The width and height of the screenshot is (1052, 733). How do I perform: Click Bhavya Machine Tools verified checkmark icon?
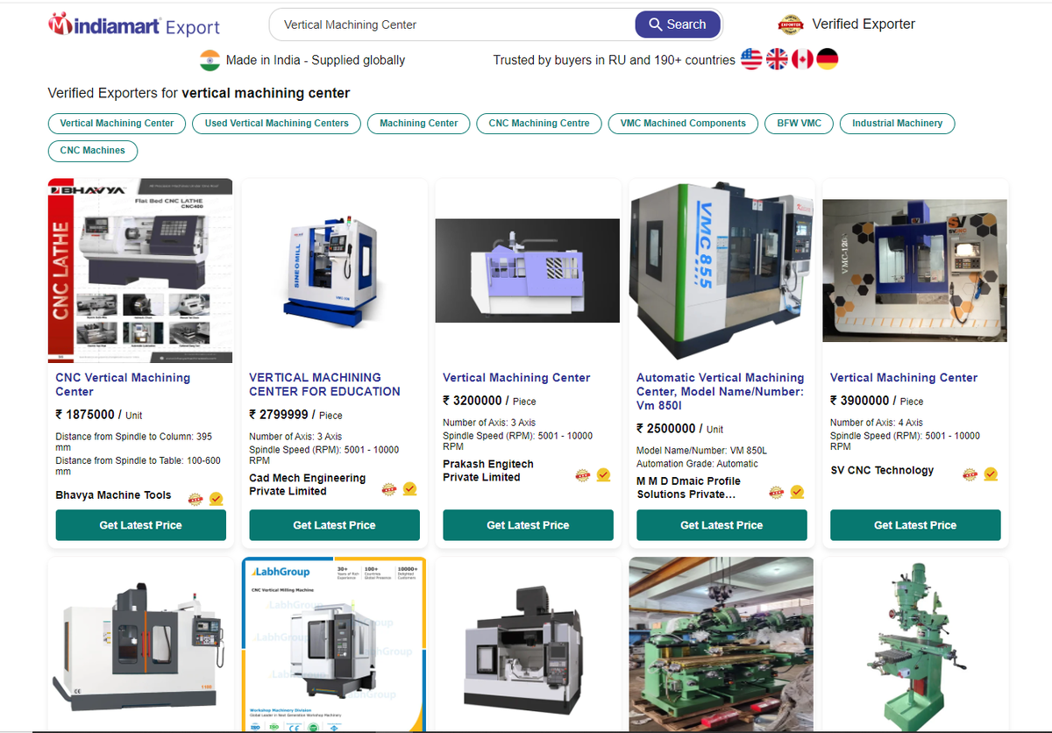click(216, 499)
